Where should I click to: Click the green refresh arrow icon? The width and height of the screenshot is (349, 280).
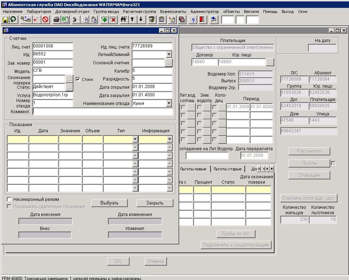13,19
